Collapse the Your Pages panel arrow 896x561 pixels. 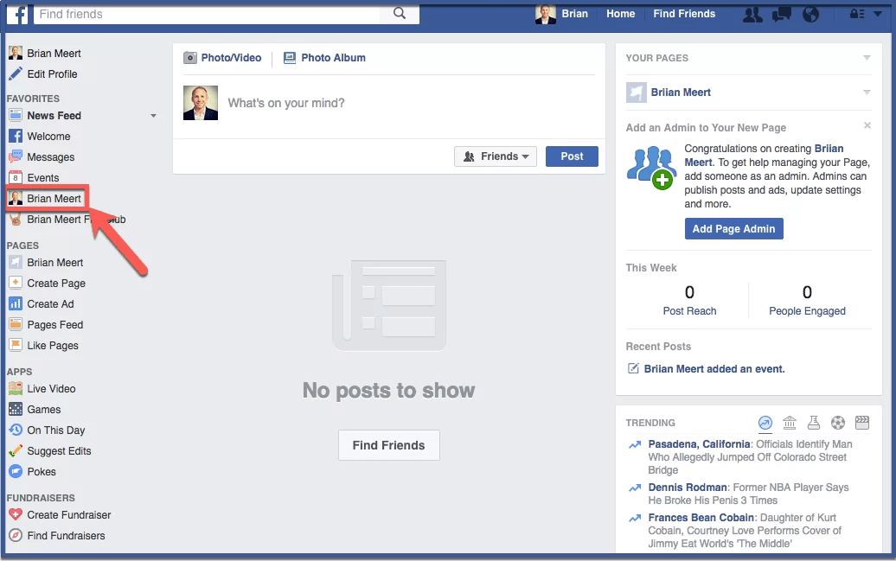tap(867, 58)
